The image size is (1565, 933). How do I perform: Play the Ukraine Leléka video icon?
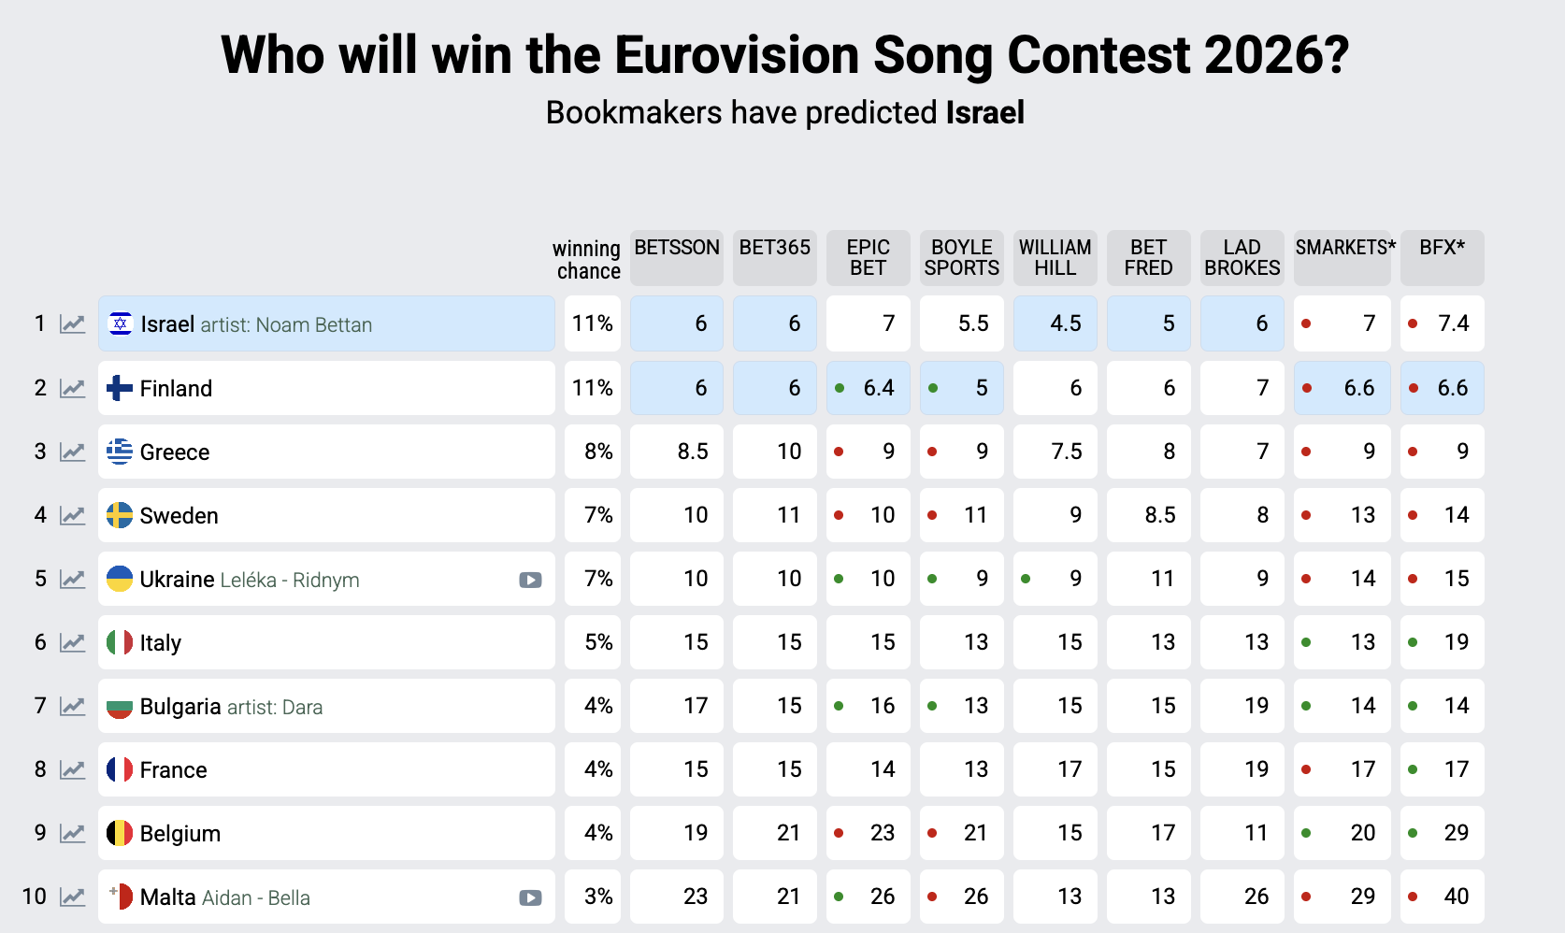coord(530,580)
